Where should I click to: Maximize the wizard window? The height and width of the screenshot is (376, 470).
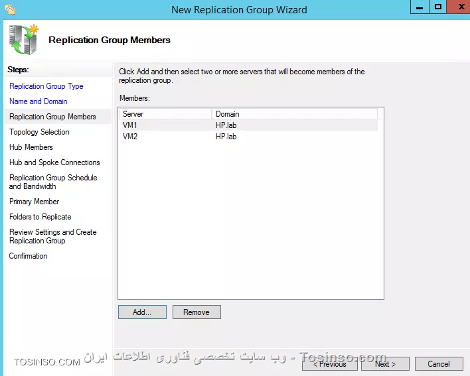click(x=438, y=7)
